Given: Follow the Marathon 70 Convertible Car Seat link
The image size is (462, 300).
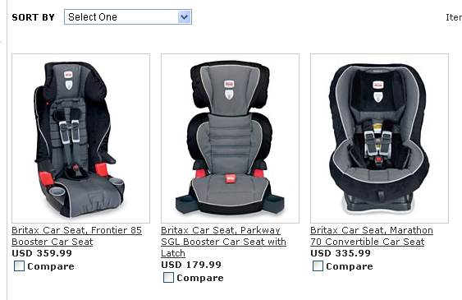Looking at the screenshot, I should [372, 236].
